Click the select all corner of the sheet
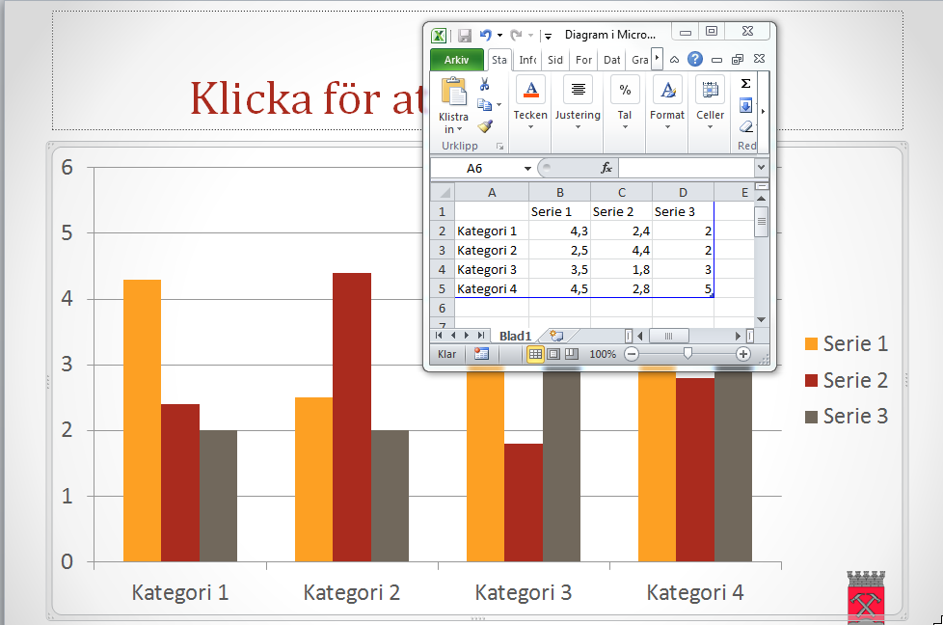Screen dimensions: 943x625 [x=443, y=193]
